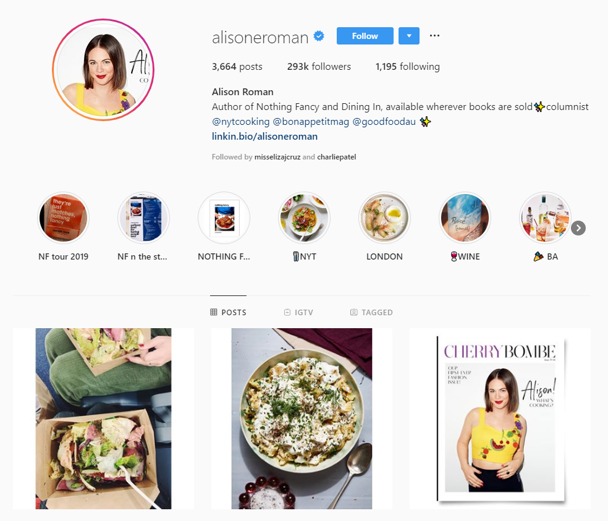Screen dimensions: 608x521
Task: Show more highlights with right chevron
Action: pos(578,228)
